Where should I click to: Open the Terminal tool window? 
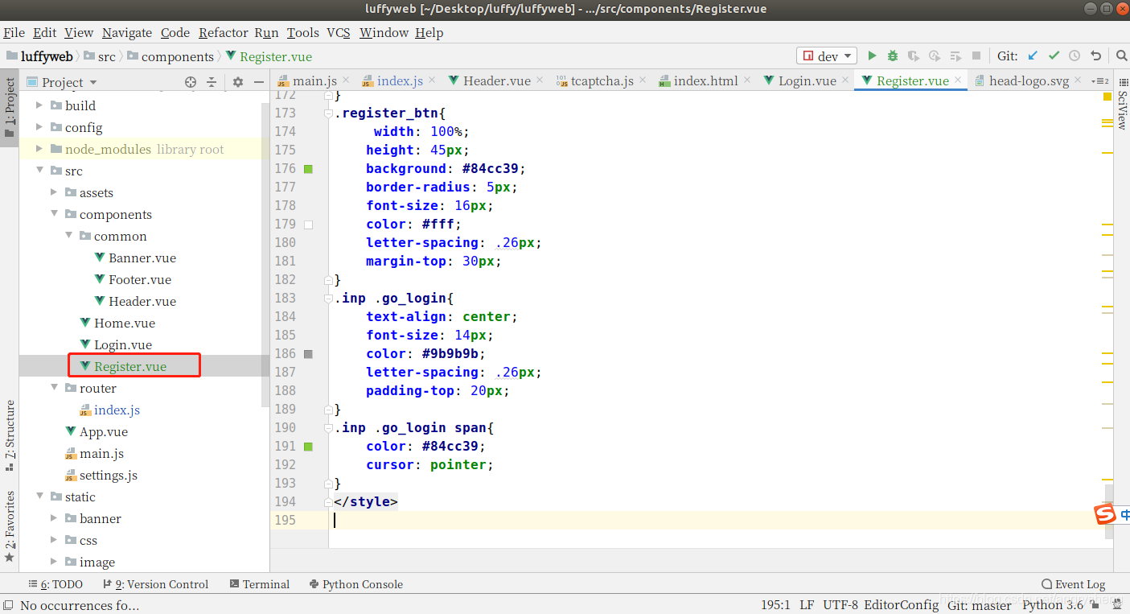[259, 584]
